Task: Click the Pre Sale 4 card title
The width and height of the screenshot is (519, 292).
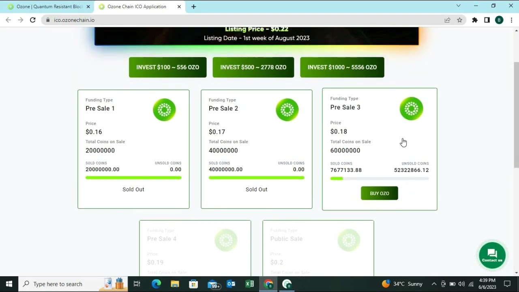Action: (162, 239)
